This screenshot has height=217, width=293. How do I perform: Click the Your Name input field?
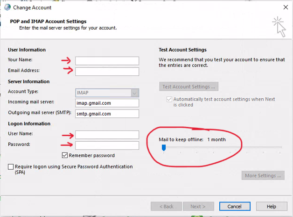(x=107, y=61)
